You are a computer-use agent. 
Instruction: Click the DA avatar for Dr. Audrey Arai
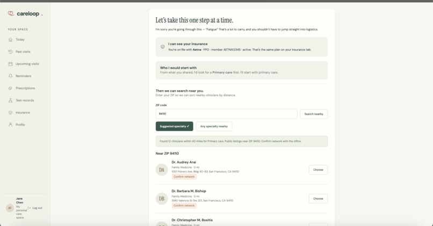pos(162,170)
